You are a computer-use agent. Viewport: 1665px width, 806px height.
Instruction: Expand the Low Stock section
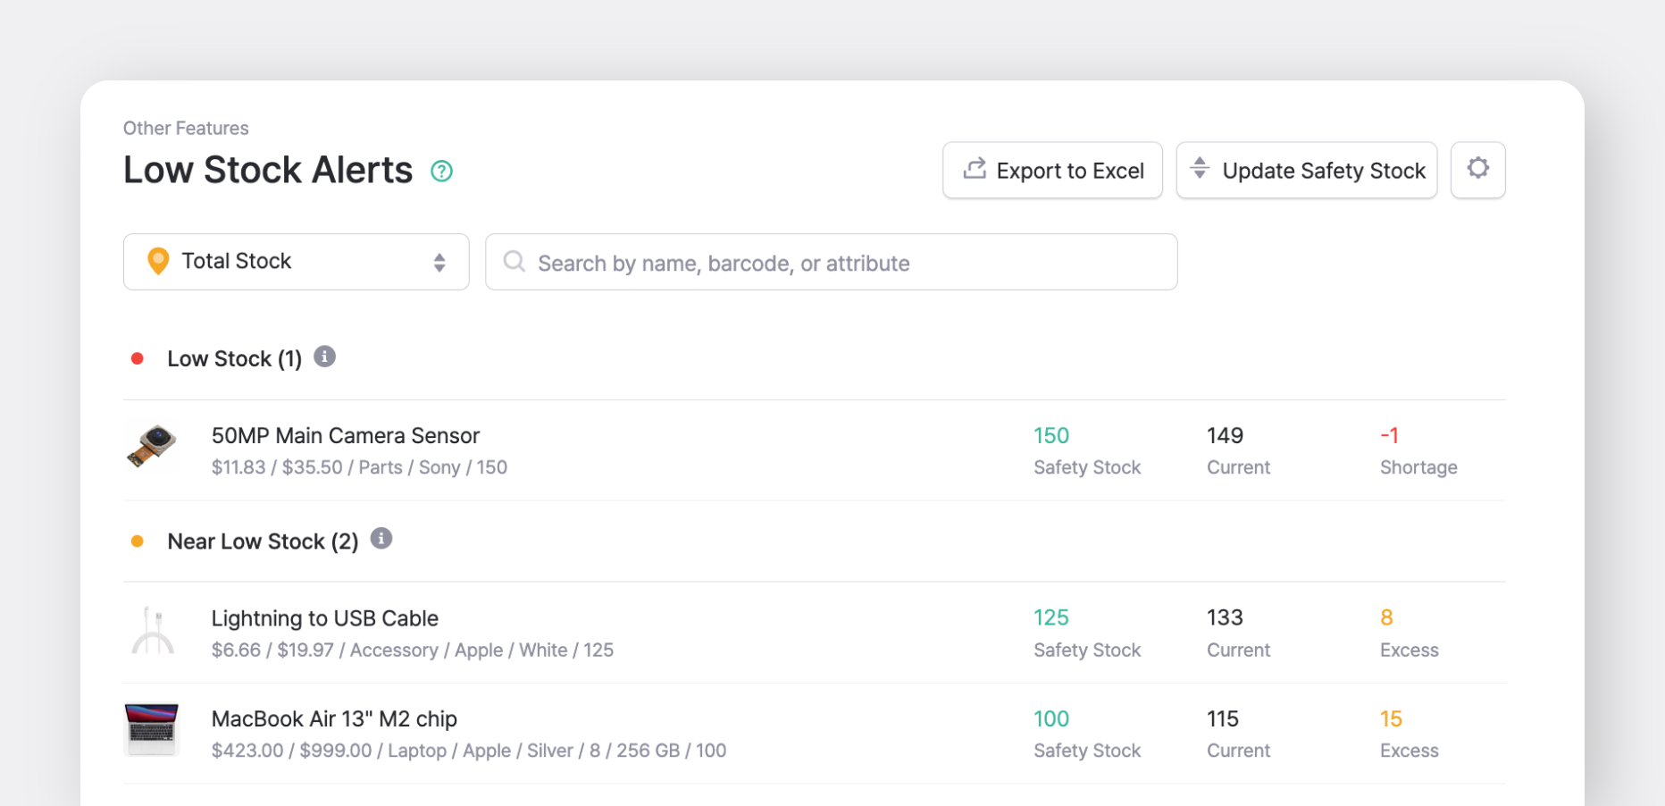click(x=234, y=358)
